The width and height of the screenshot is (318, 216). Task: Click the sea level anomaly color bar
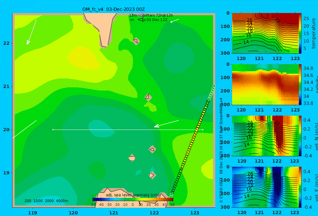pos(133,199)
